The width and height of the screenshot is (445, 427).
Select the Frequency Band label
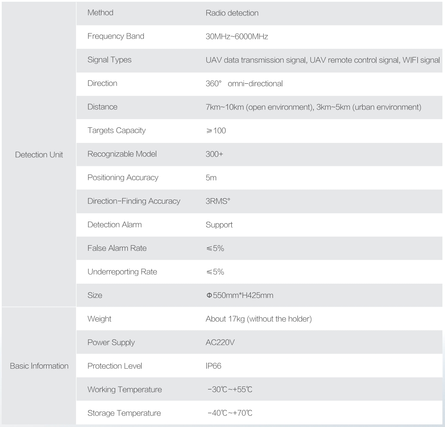(116, 37)
